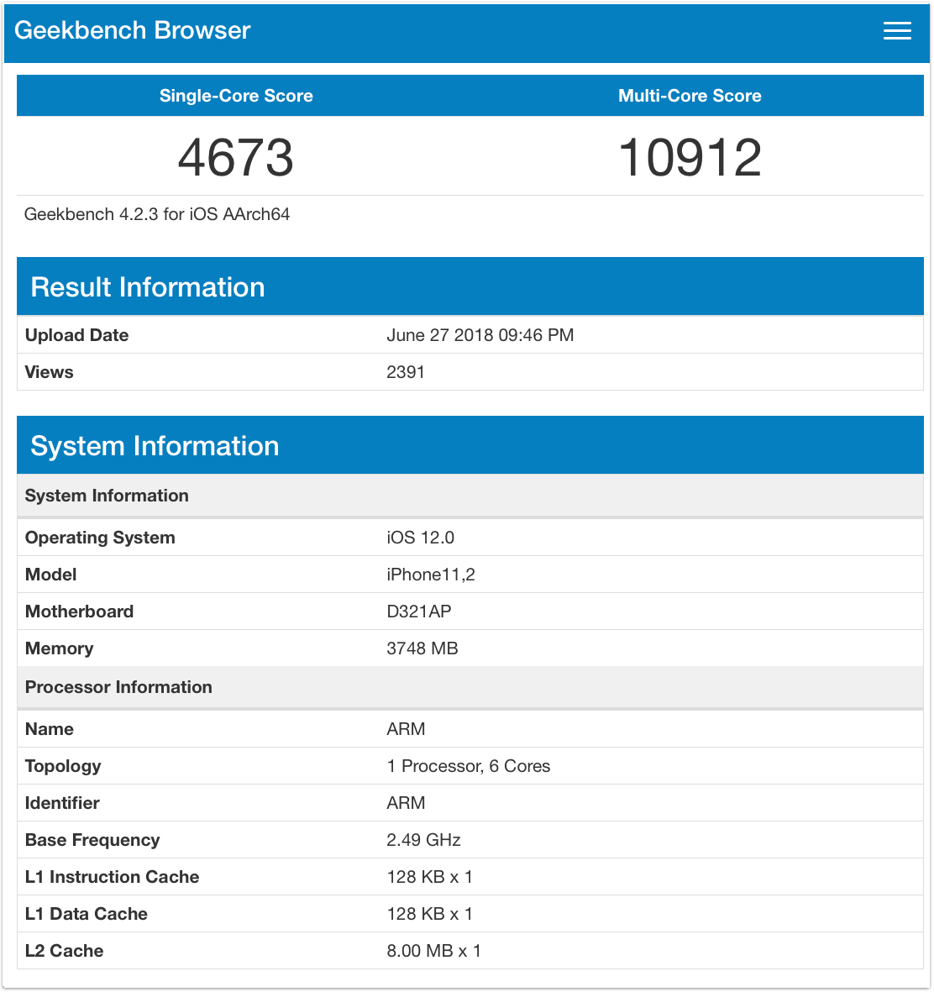Image resolution: width=934 pixels, height=992 pixels.
Task: Click the Result Information section header
Action: (x=470, y=286)
